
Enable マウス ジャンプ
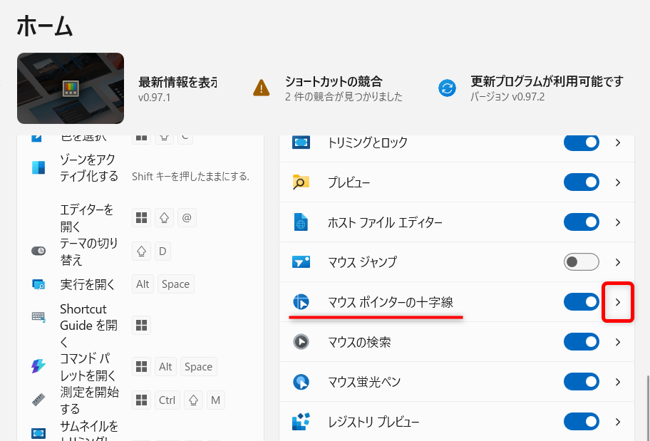pos(581,261)
